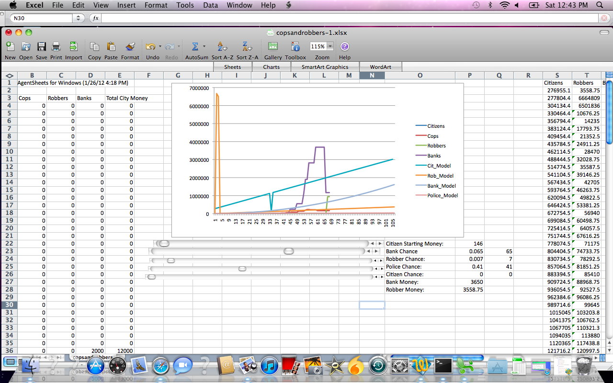This screenshot has height=383, width=613.
Task: Select row 30 header
Action: (9, 305)
